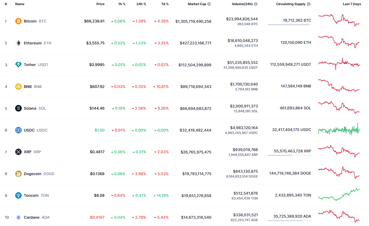Sort table by Price column header

click(100, 4)
